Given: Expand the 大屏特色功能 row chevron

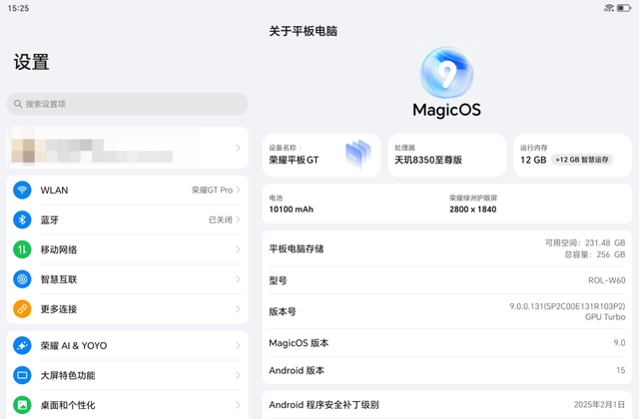Looking at the screenshot, I should click(x=238, y=375).
